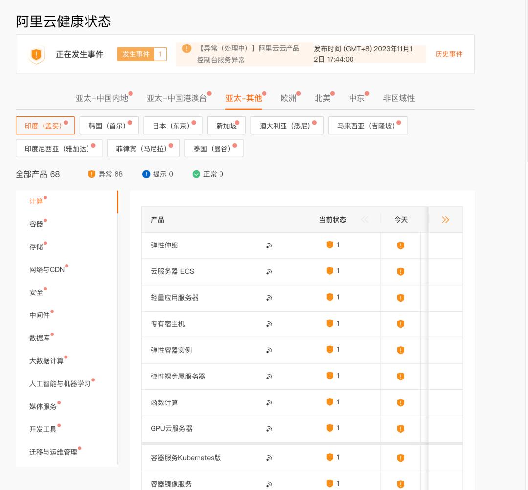Click the 全部产品 68 count label
This screenshot has height=490, width=528.
(x=38, y=174)
